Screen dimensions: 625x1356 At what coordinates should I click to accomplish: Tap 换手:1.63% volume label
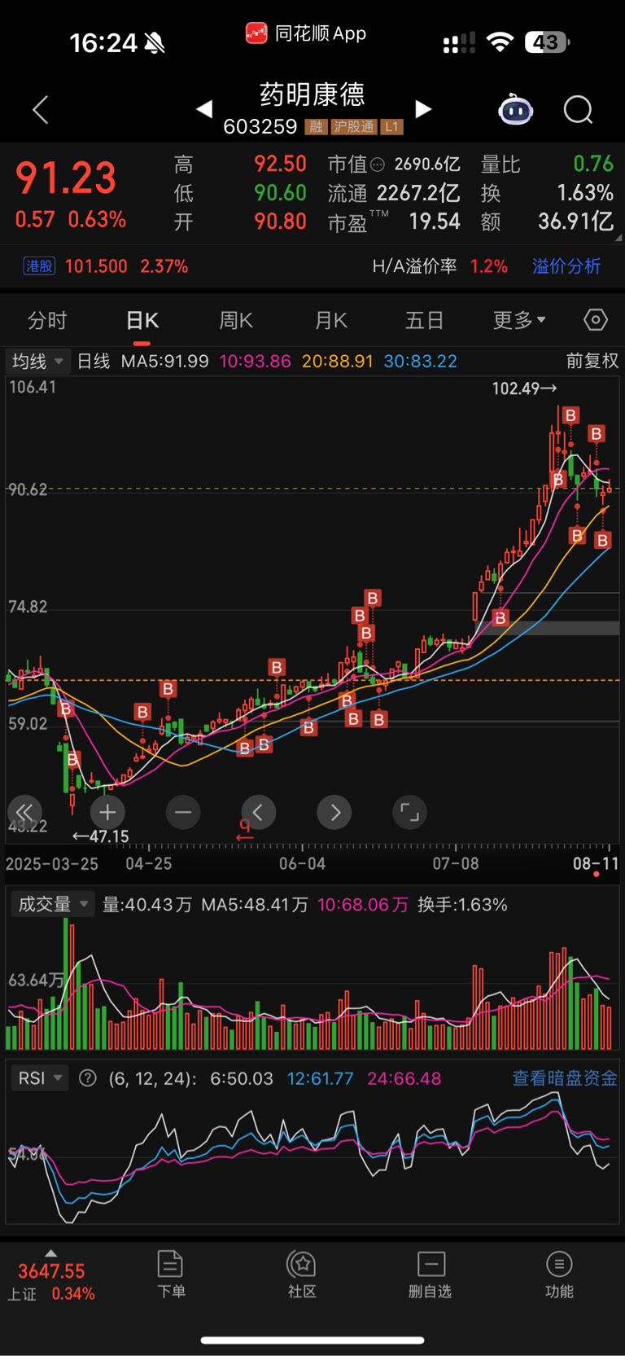[x=462, y=904]
